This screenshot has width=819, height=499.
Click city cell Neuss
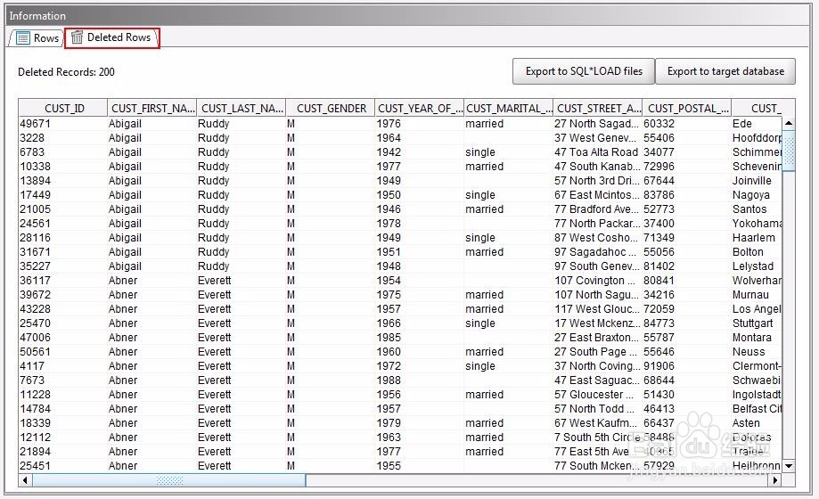click(757, 352)
